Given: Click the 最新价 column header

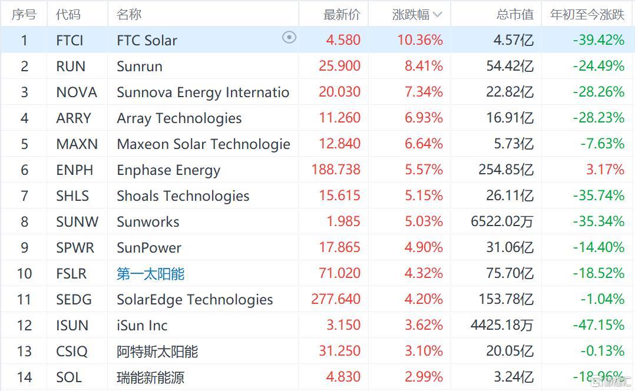Looking at the screenshot, I should point(342,15).
